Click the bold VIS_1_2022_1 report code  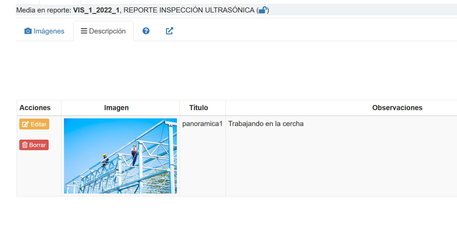pyautogui.click(x=96, y=10)
